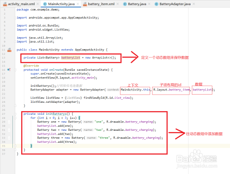Click the Java class icon on MainActivity.java tab
This screenshot has width=230, height=174.
pyautogui.click(x=45, y=4)
